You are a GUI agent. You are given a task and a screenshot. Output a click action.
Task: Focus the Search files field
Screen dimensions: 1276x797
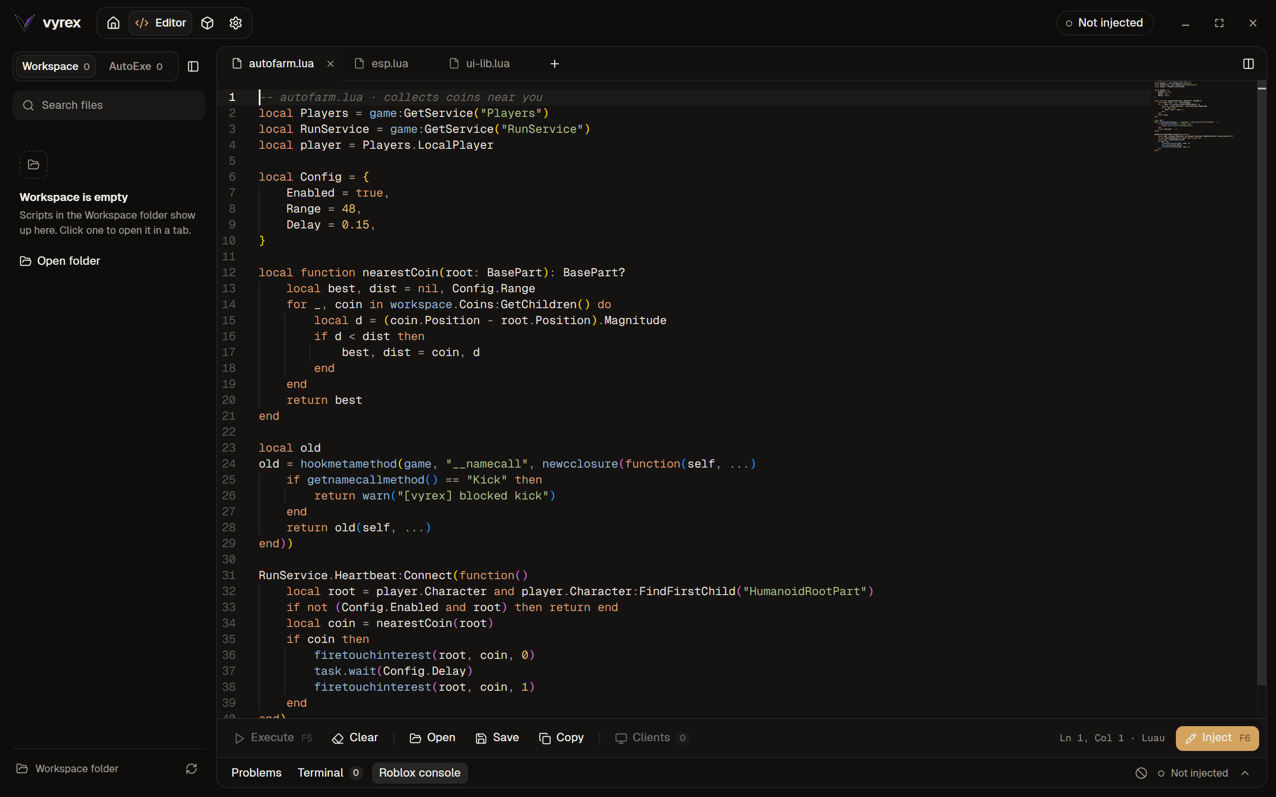point(109,105)
